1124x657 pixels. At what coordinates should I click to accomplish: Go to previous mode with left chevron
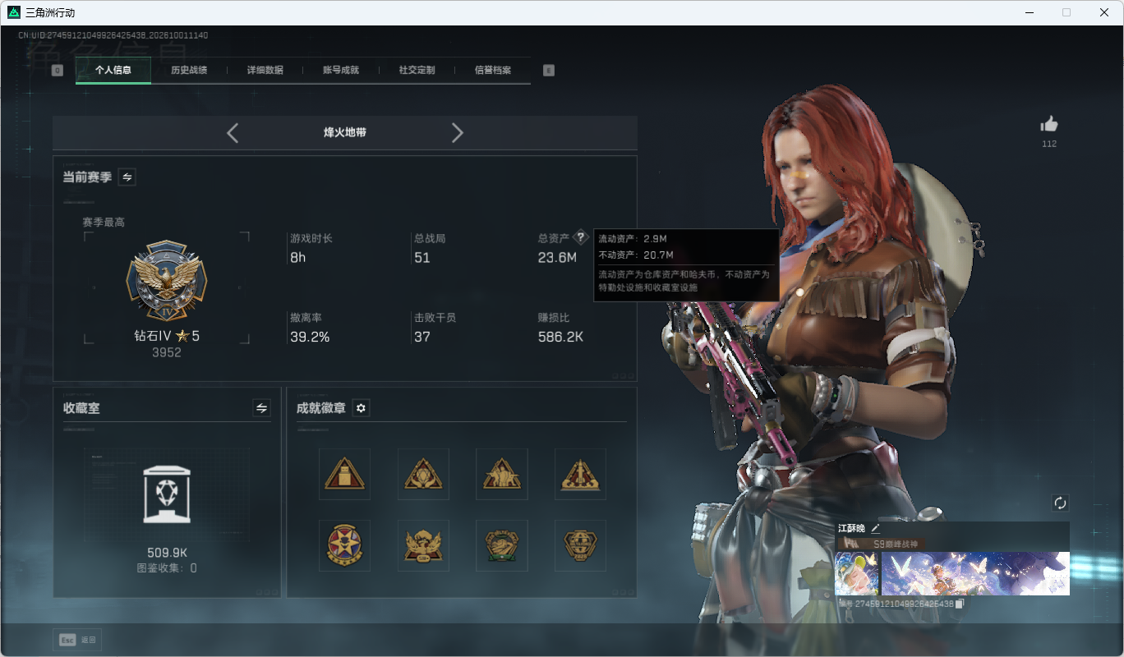233,133
